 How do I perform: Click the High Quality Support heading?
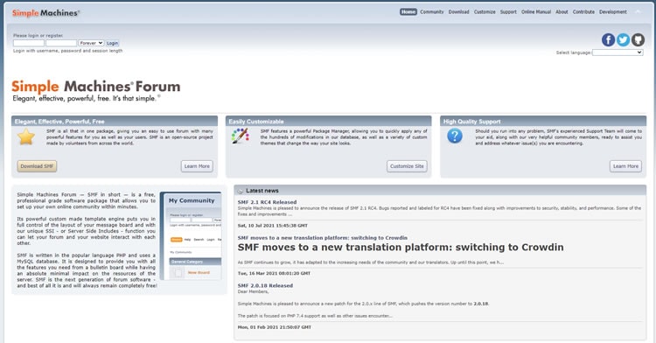click(x=472, y=122)
